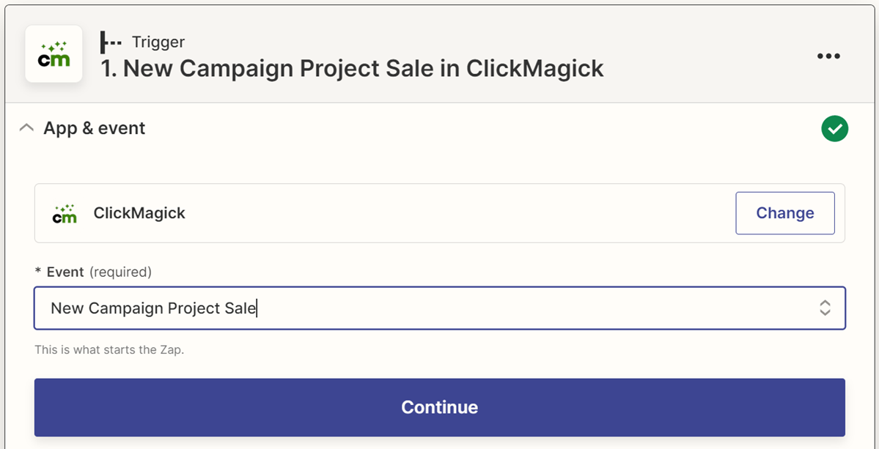The height and width of the screenshot is (449, 879).
Task: Collapse the App & event section chevron
Action: coord(26,128)
